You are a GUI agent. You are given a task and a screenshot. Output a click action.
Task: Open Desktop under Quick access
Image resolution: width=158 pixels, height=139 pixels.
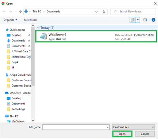click(x=16, y=35)
